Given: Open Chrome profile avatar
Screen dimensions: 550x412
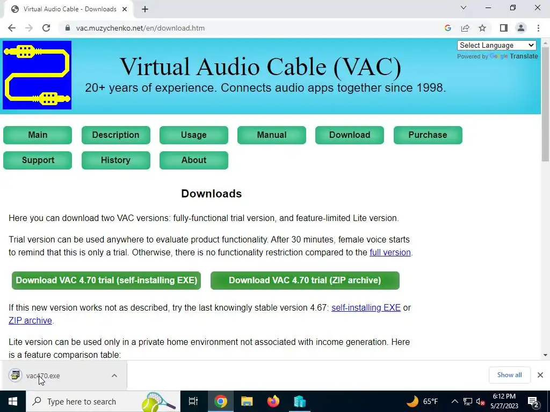Looking at the screenshot, I should (521, 28).
